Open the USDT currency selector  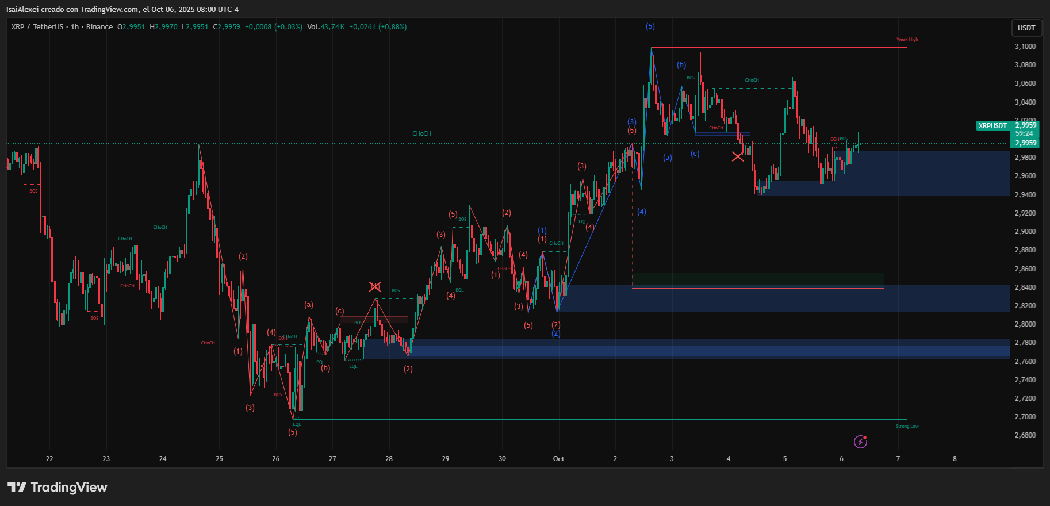1026,28
